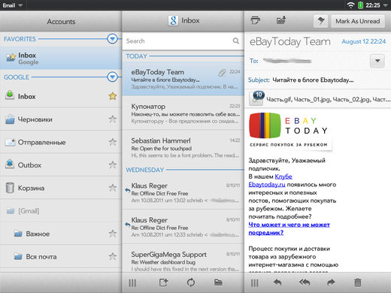Flag the current message
The image size is (391, 293).
(321, 21)
